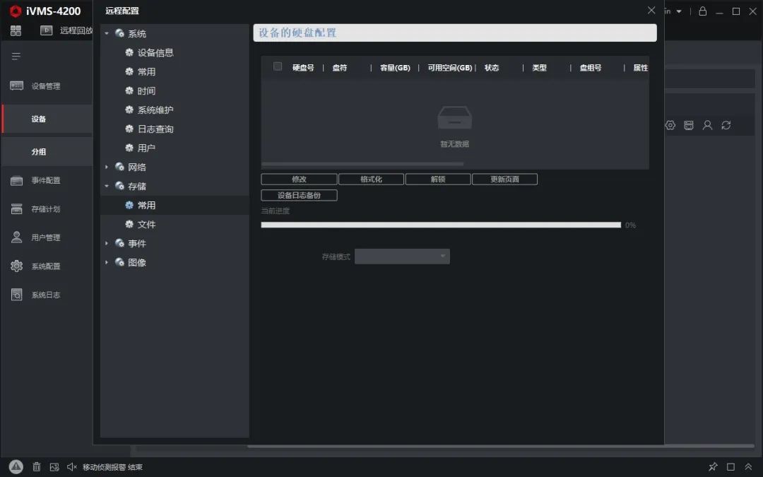Click the double-chevron expand icon at bottom right
763x477 pixels.
pyautogui.click(x=748, y=466)
